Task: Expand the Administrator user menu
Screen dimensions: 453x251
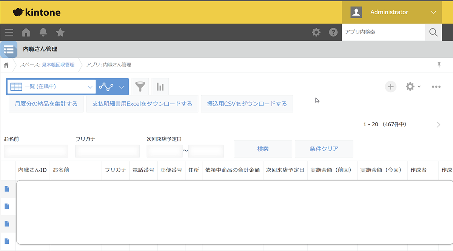Action: pyautogui.click(x=433, y=12)
